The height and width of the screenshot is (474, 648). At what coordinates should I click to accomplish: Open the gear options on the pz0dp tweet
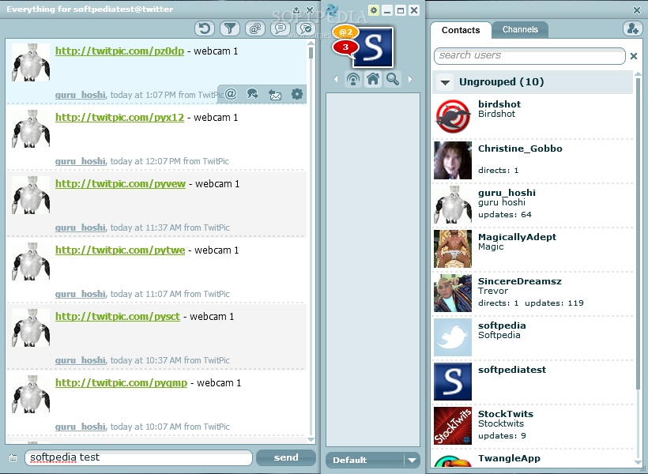coord(296,94)
